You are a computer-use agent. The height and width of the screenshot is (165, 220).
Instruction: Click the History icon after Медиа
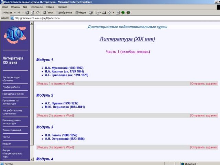91,13
